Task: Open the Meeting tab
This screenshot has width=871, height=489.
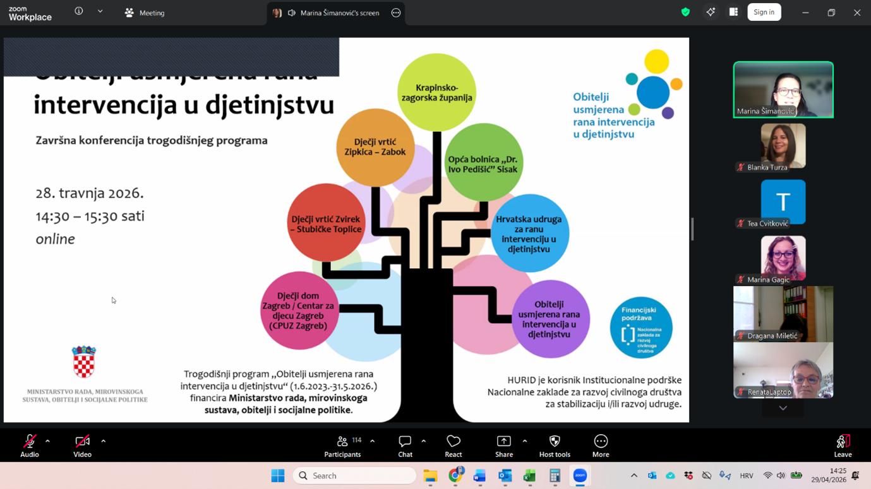Action: coord(145,13)
